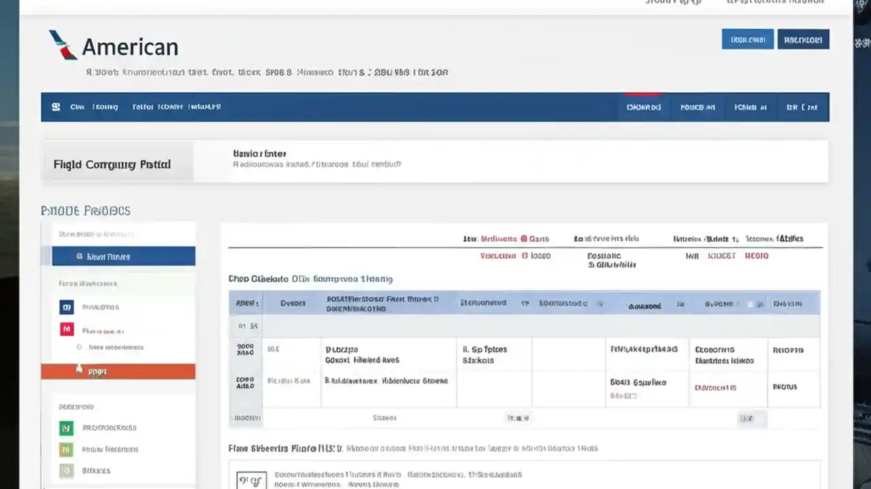
Task: Click the blue square 'D' sidebar icon
Action: point(66,307)
